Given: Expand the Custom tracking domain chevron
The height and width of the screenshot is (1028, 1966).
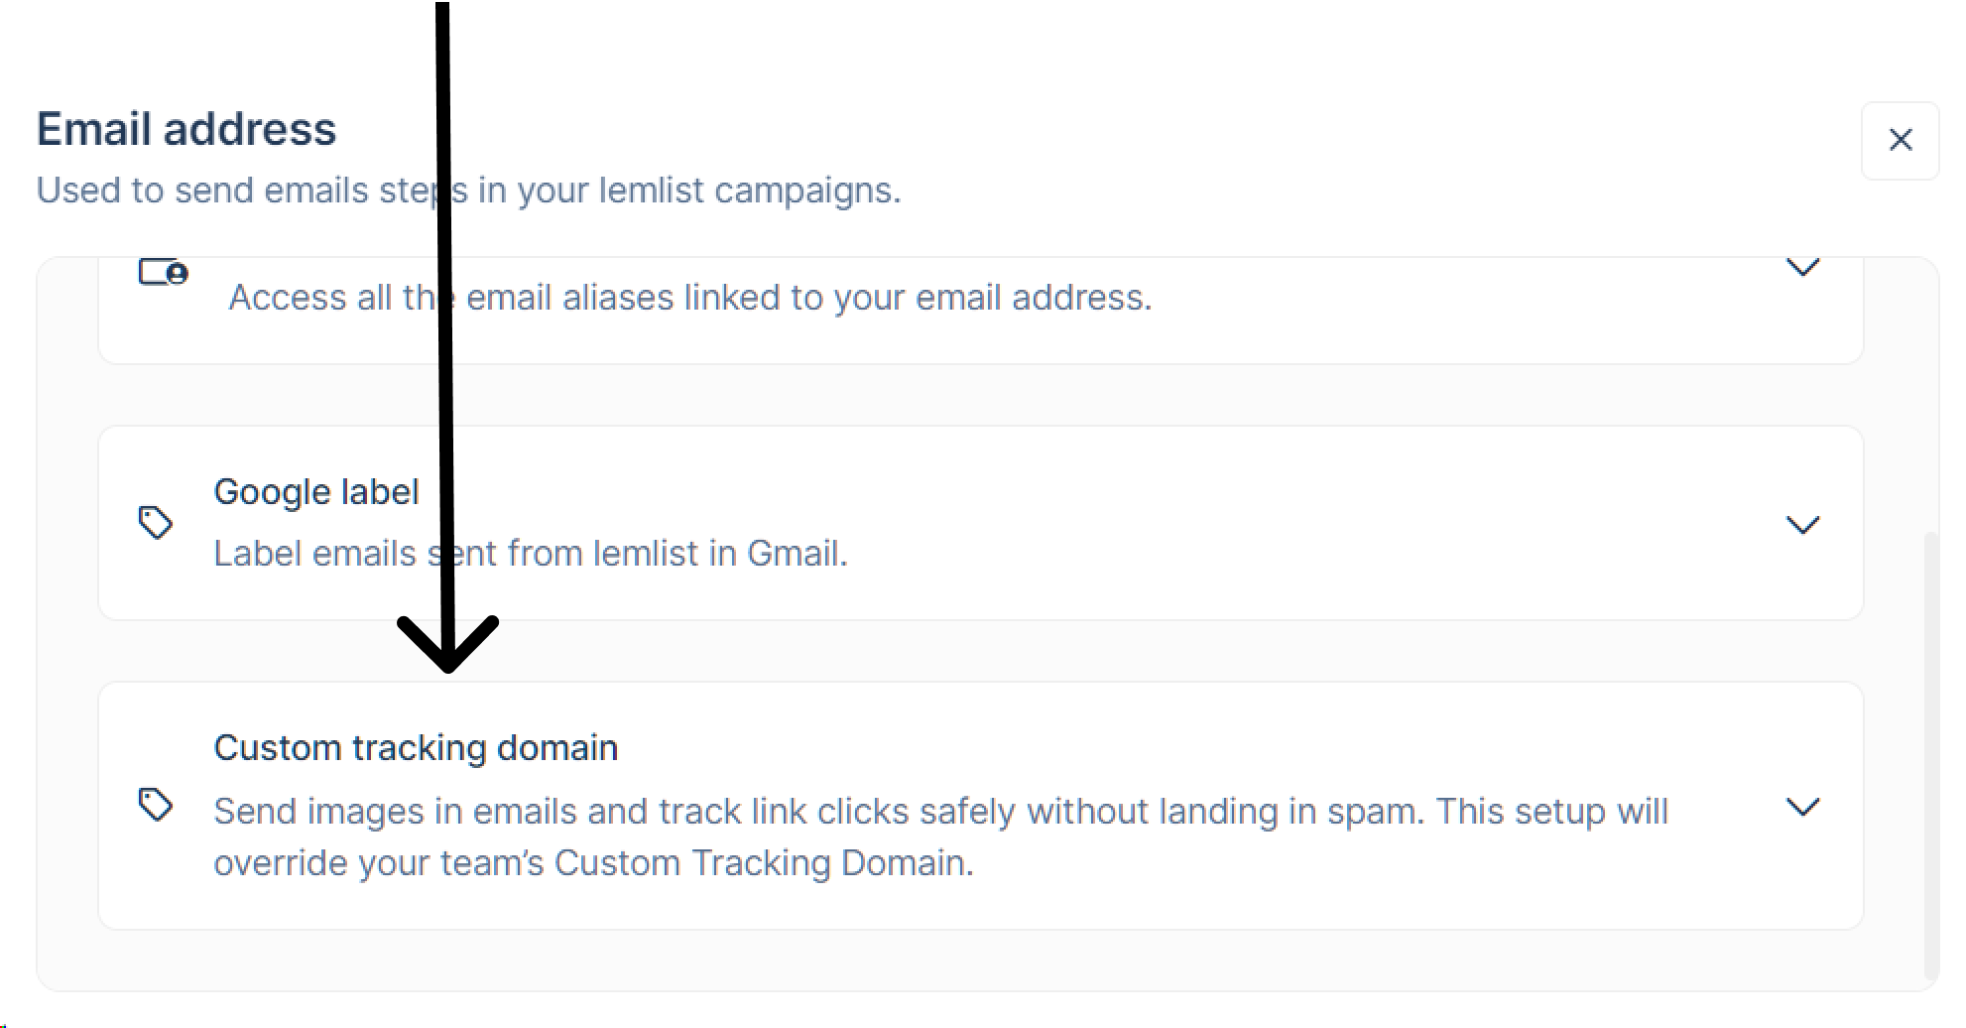Looking at the screenshot, I should (1802, 806).
